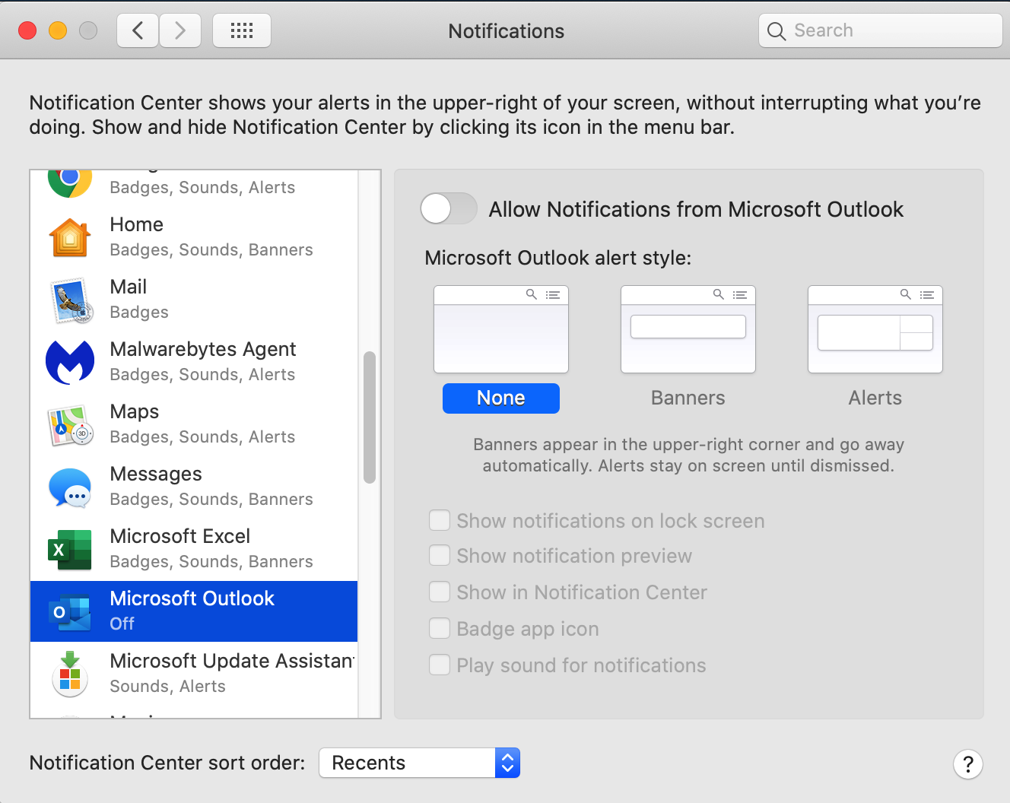Screen dimensions: 1010x803
Task: Check Badge app icon
Action: pos(440,628)
